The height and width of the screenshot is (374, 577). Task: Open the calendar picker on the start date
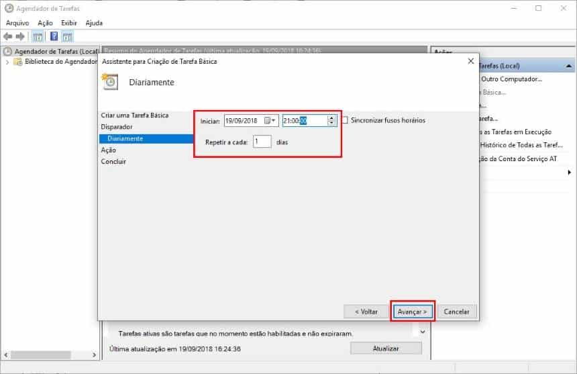point(270,121)
